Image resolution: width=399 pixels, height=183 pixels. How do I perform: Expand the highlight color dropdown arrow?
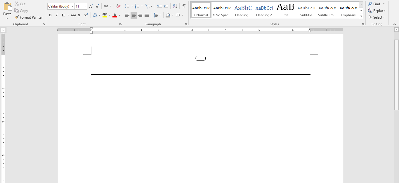tap(110, 15)
